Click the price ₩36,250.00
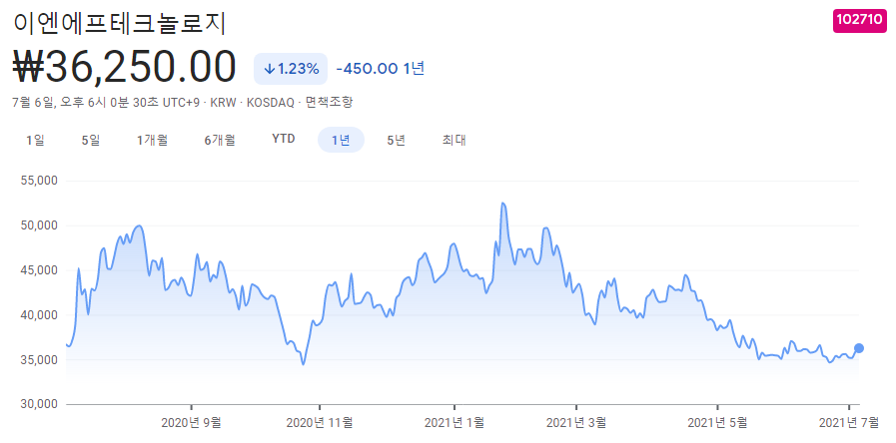This screenshot has height=443, width=896. click(x=124, y=67)
